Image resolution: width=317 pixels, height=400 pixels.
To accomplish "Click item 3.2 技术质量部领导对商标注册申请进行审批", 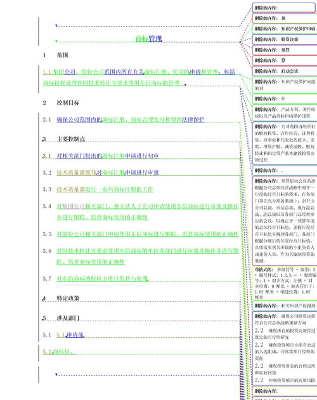I will click(x=101, y=173).
